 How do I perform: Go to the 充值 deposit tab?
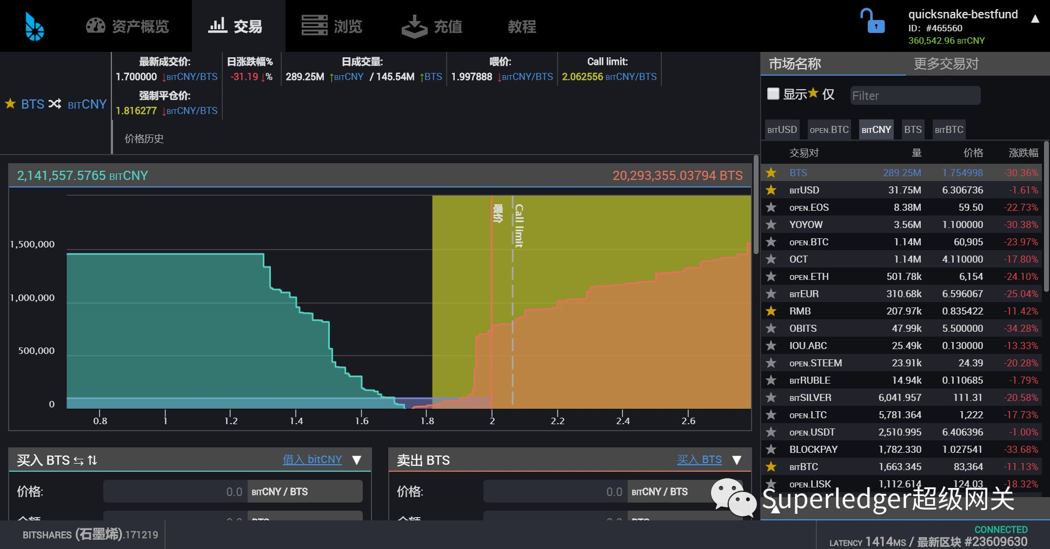tap(432, 26)
